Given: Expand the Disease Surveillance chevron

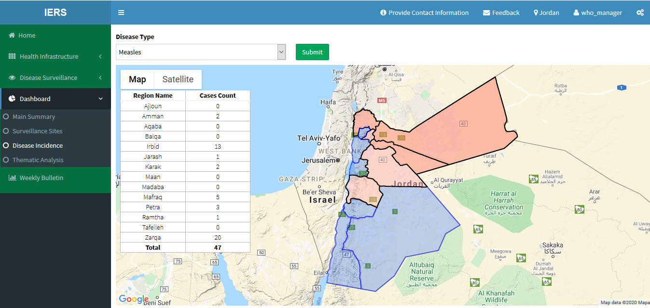Looking at the screenshot, I should pos(100,77).
